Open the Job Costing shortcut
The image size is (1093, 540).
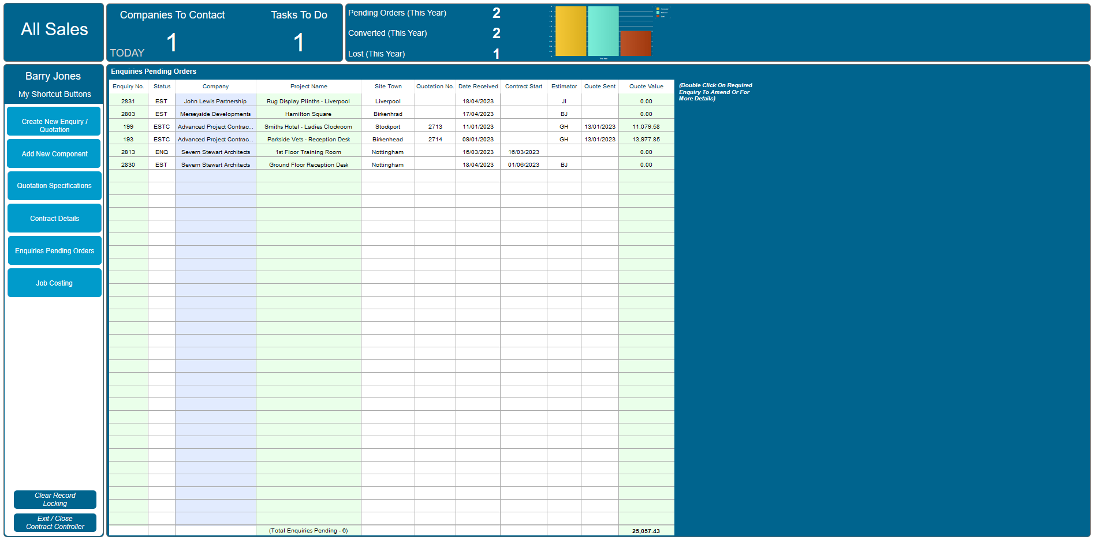tap(54, 283)
